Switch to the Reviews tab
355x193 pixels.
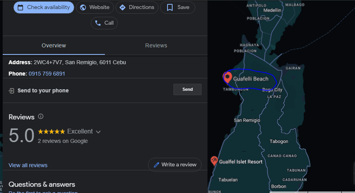(x=156, y=45)
